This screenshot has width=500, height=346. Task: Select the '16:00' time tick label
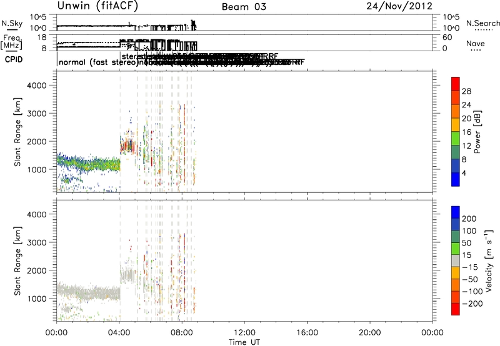point(307,333)
